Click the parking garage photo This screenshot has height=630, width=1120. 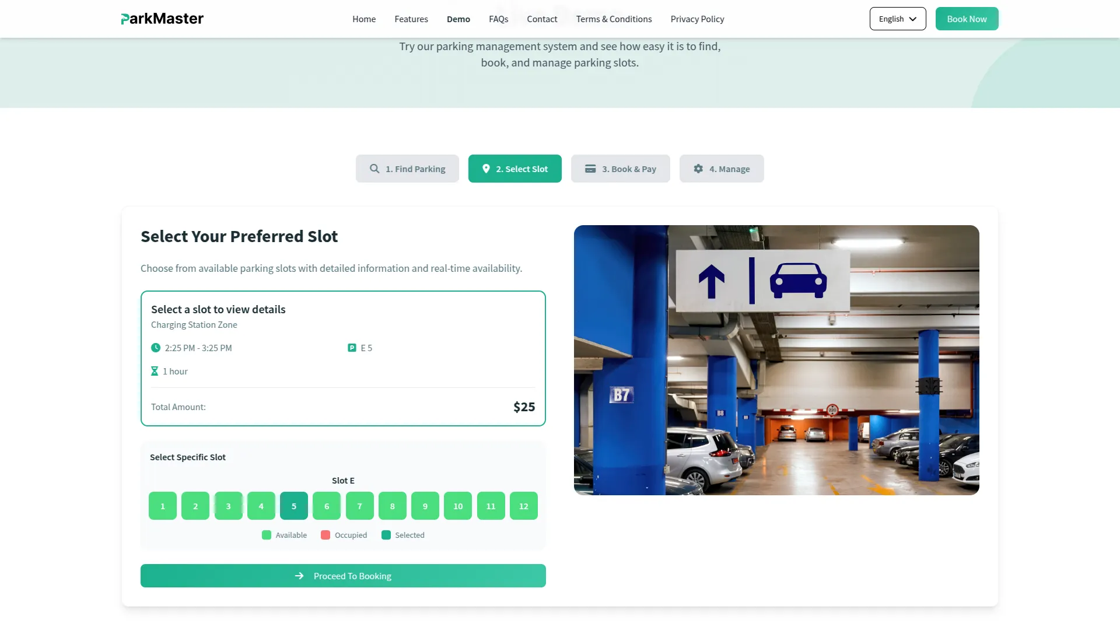coord(776,360)
